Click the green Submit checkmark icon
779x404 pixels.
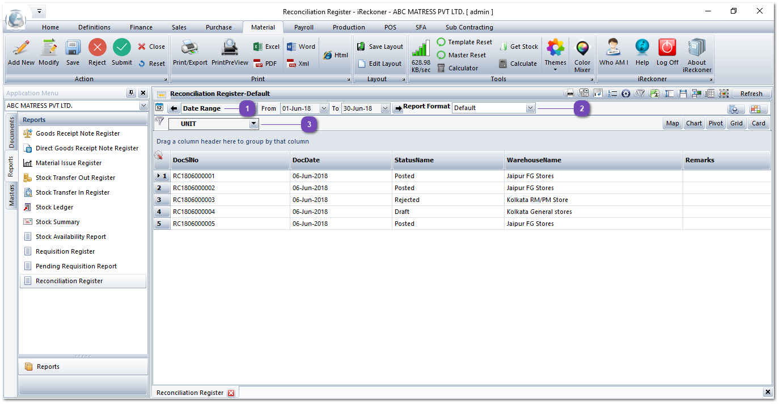121,48
